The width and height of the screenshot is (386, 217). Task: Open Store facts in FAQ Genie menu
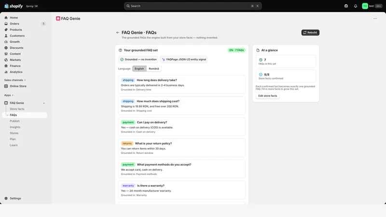17,109
